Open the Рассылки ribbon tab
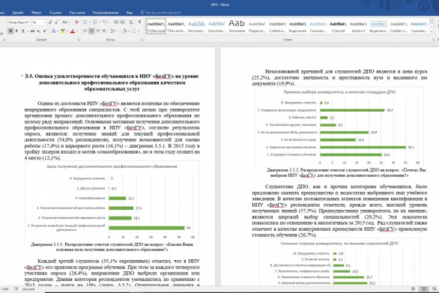Viewport: 439px width, 293px height. tap(77, 12)
